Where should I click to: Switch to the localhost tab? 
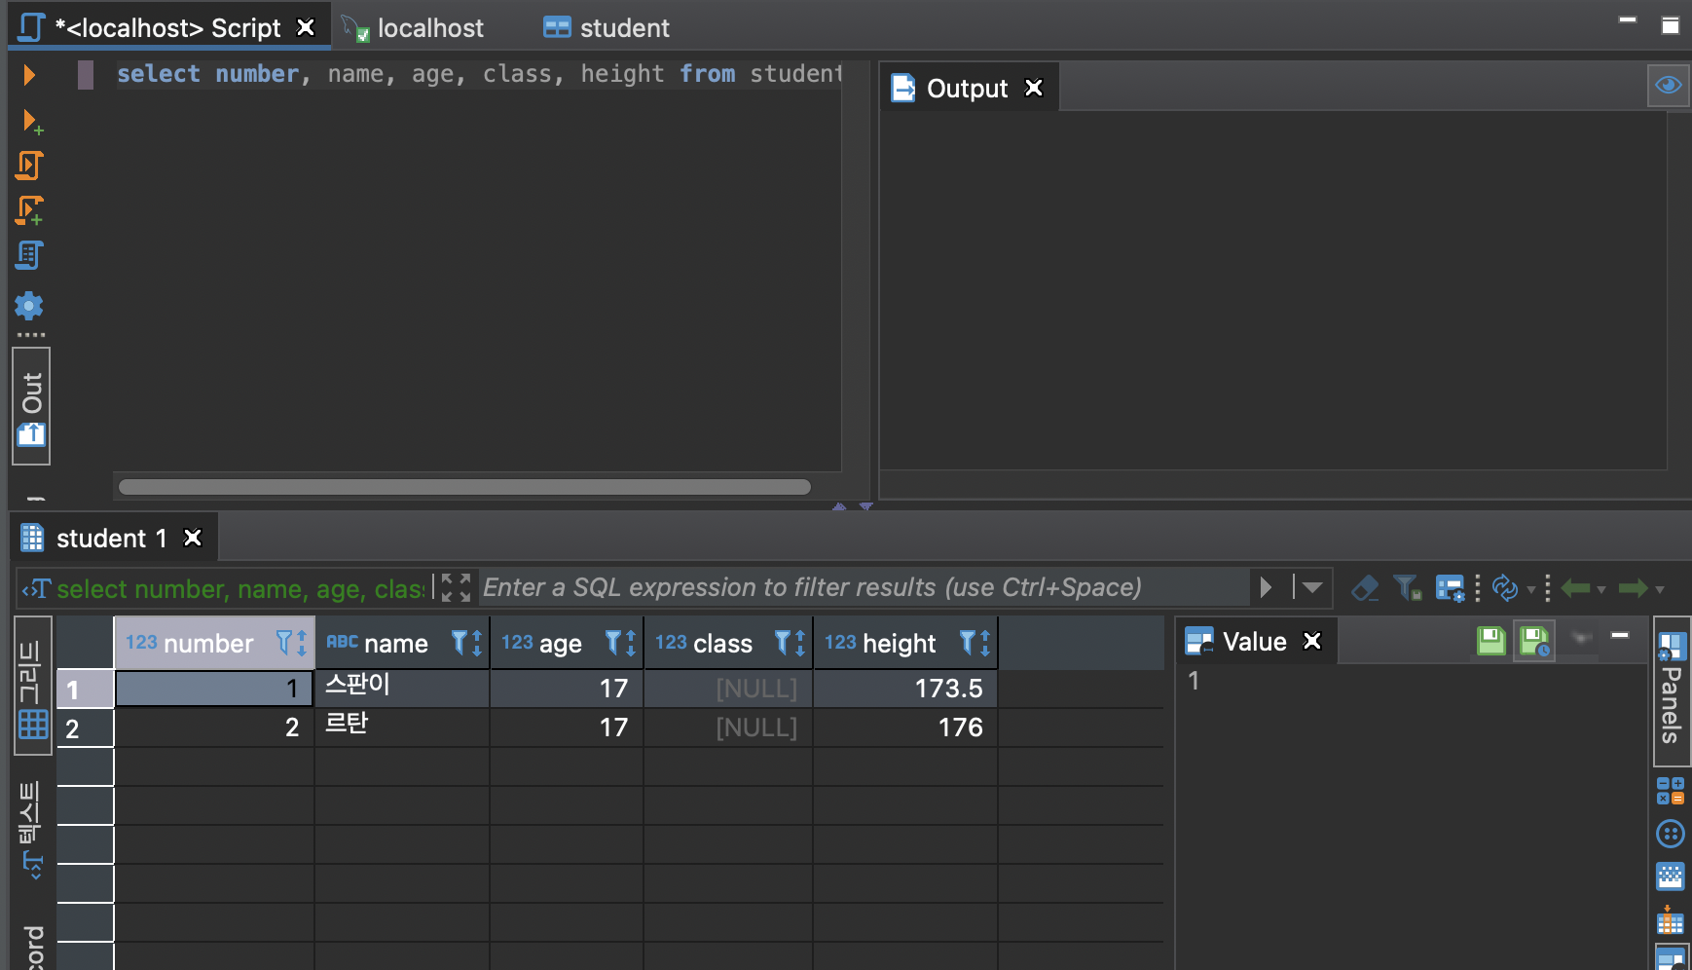(414, 28)
